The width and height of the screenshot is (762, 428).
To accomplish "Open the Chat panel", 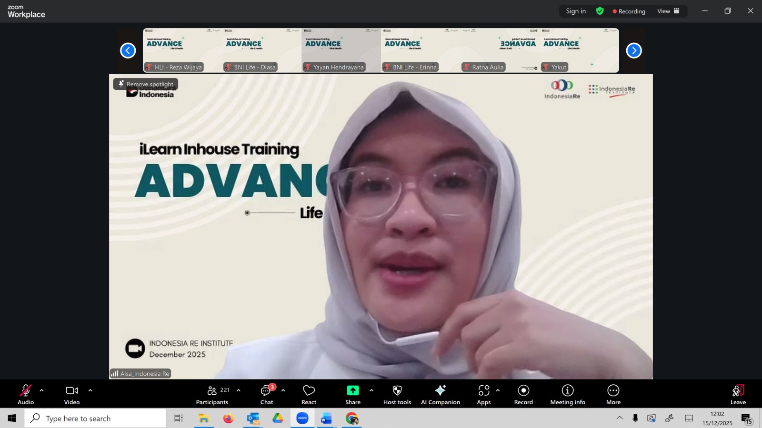I will point(267,394).
